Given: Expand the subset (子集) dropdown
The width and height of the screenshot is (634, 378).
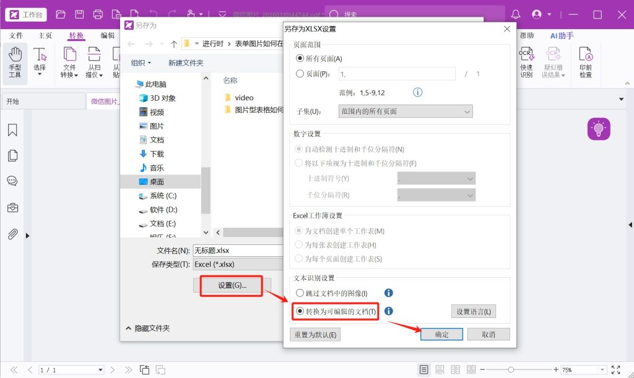Looking at the screenshot, I should 406,111.
